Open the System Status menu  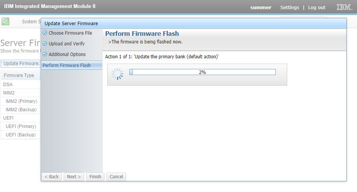(x=31, y=22)
